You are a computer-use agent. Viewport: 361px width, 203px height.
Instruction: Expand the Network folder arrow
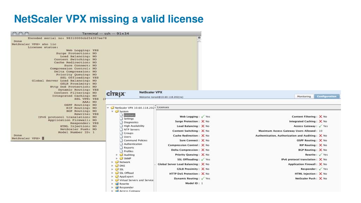[x=112, y=162]
